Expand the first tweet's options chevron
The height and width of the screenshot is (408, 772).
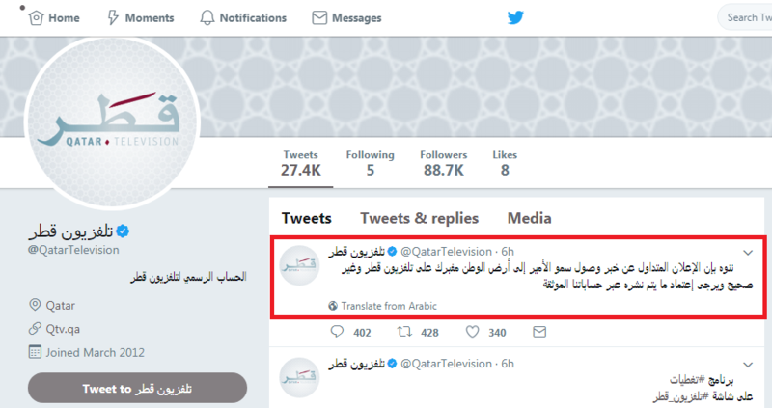coord(746,253)
